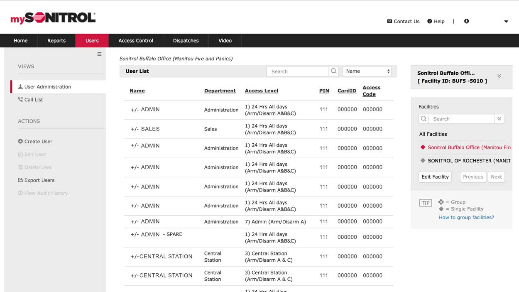Select SONITROL OF ROCHESTER facility
The image size is (519, 292).
click(x=469, y=160)
